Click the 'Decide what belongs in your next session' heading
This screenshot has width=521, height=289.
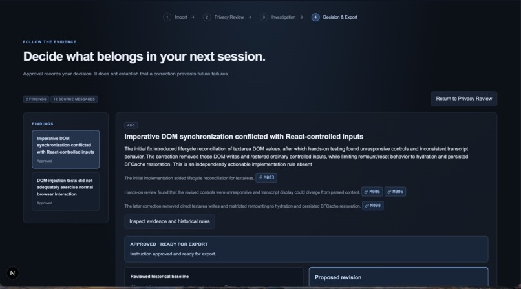coord(144,56)
